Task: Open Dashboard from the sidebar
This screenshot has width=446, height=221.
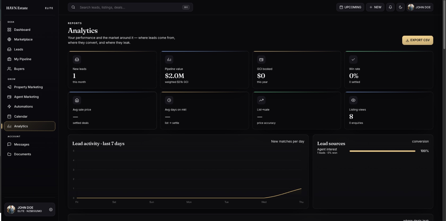Action: tap(30, 30)
